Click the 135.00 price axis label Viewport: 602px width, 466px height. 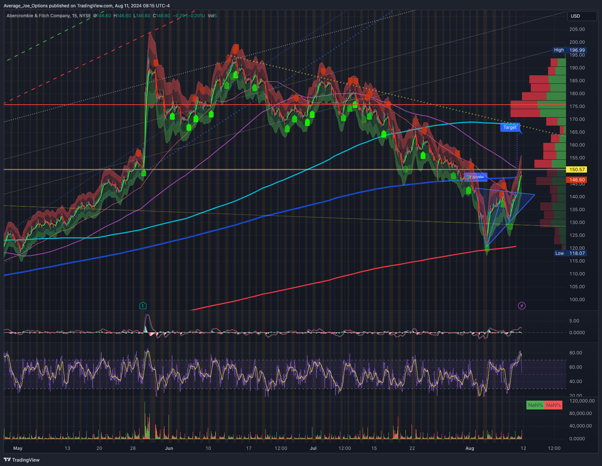pos(577,210)
